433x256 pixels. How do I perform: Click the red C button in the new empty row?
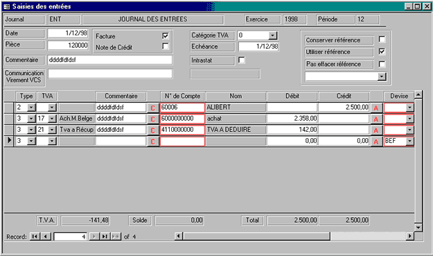pos(152,142)
